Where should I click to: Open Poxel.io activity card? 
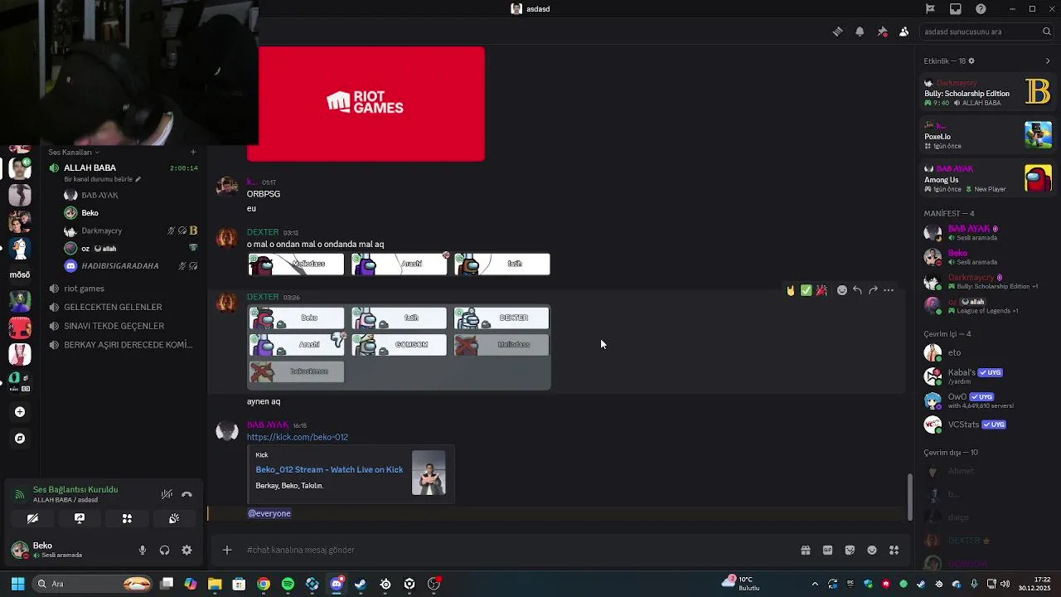click(x=988, y=135)
